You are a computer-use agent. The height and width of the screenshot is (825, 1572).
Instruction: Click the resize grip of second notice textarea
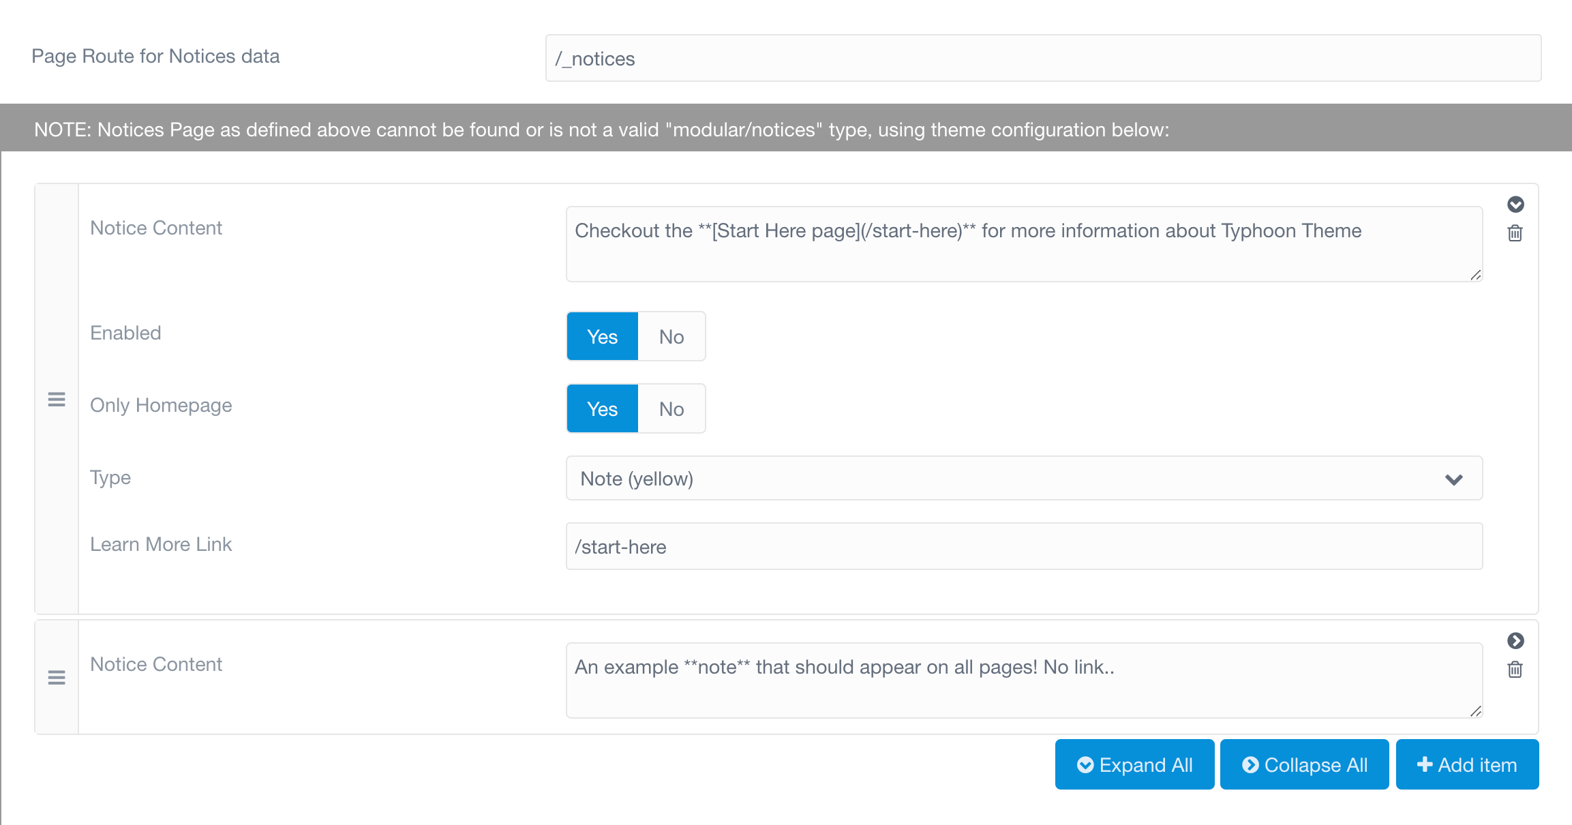tap(1475, 711)
